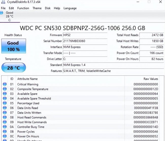Click raw value 0000000000A6
Viewport: 165px width, 141px height.
(146, 132)
